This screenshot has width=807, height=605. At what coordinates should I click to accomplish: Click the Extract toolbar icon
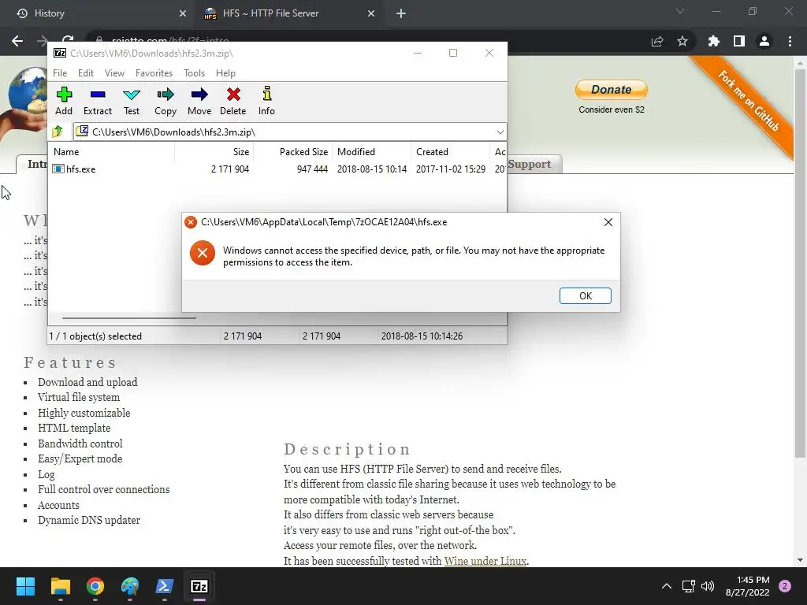97,100
